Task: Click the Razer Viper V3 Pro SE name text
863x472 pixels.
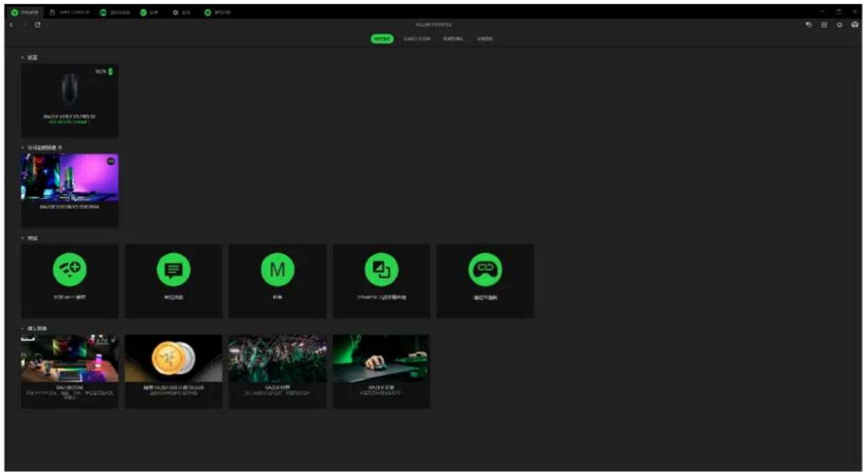Action: [70, 116]
